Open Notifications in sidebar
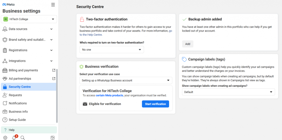The image size is (282, 140). click(x=29, y=103)
